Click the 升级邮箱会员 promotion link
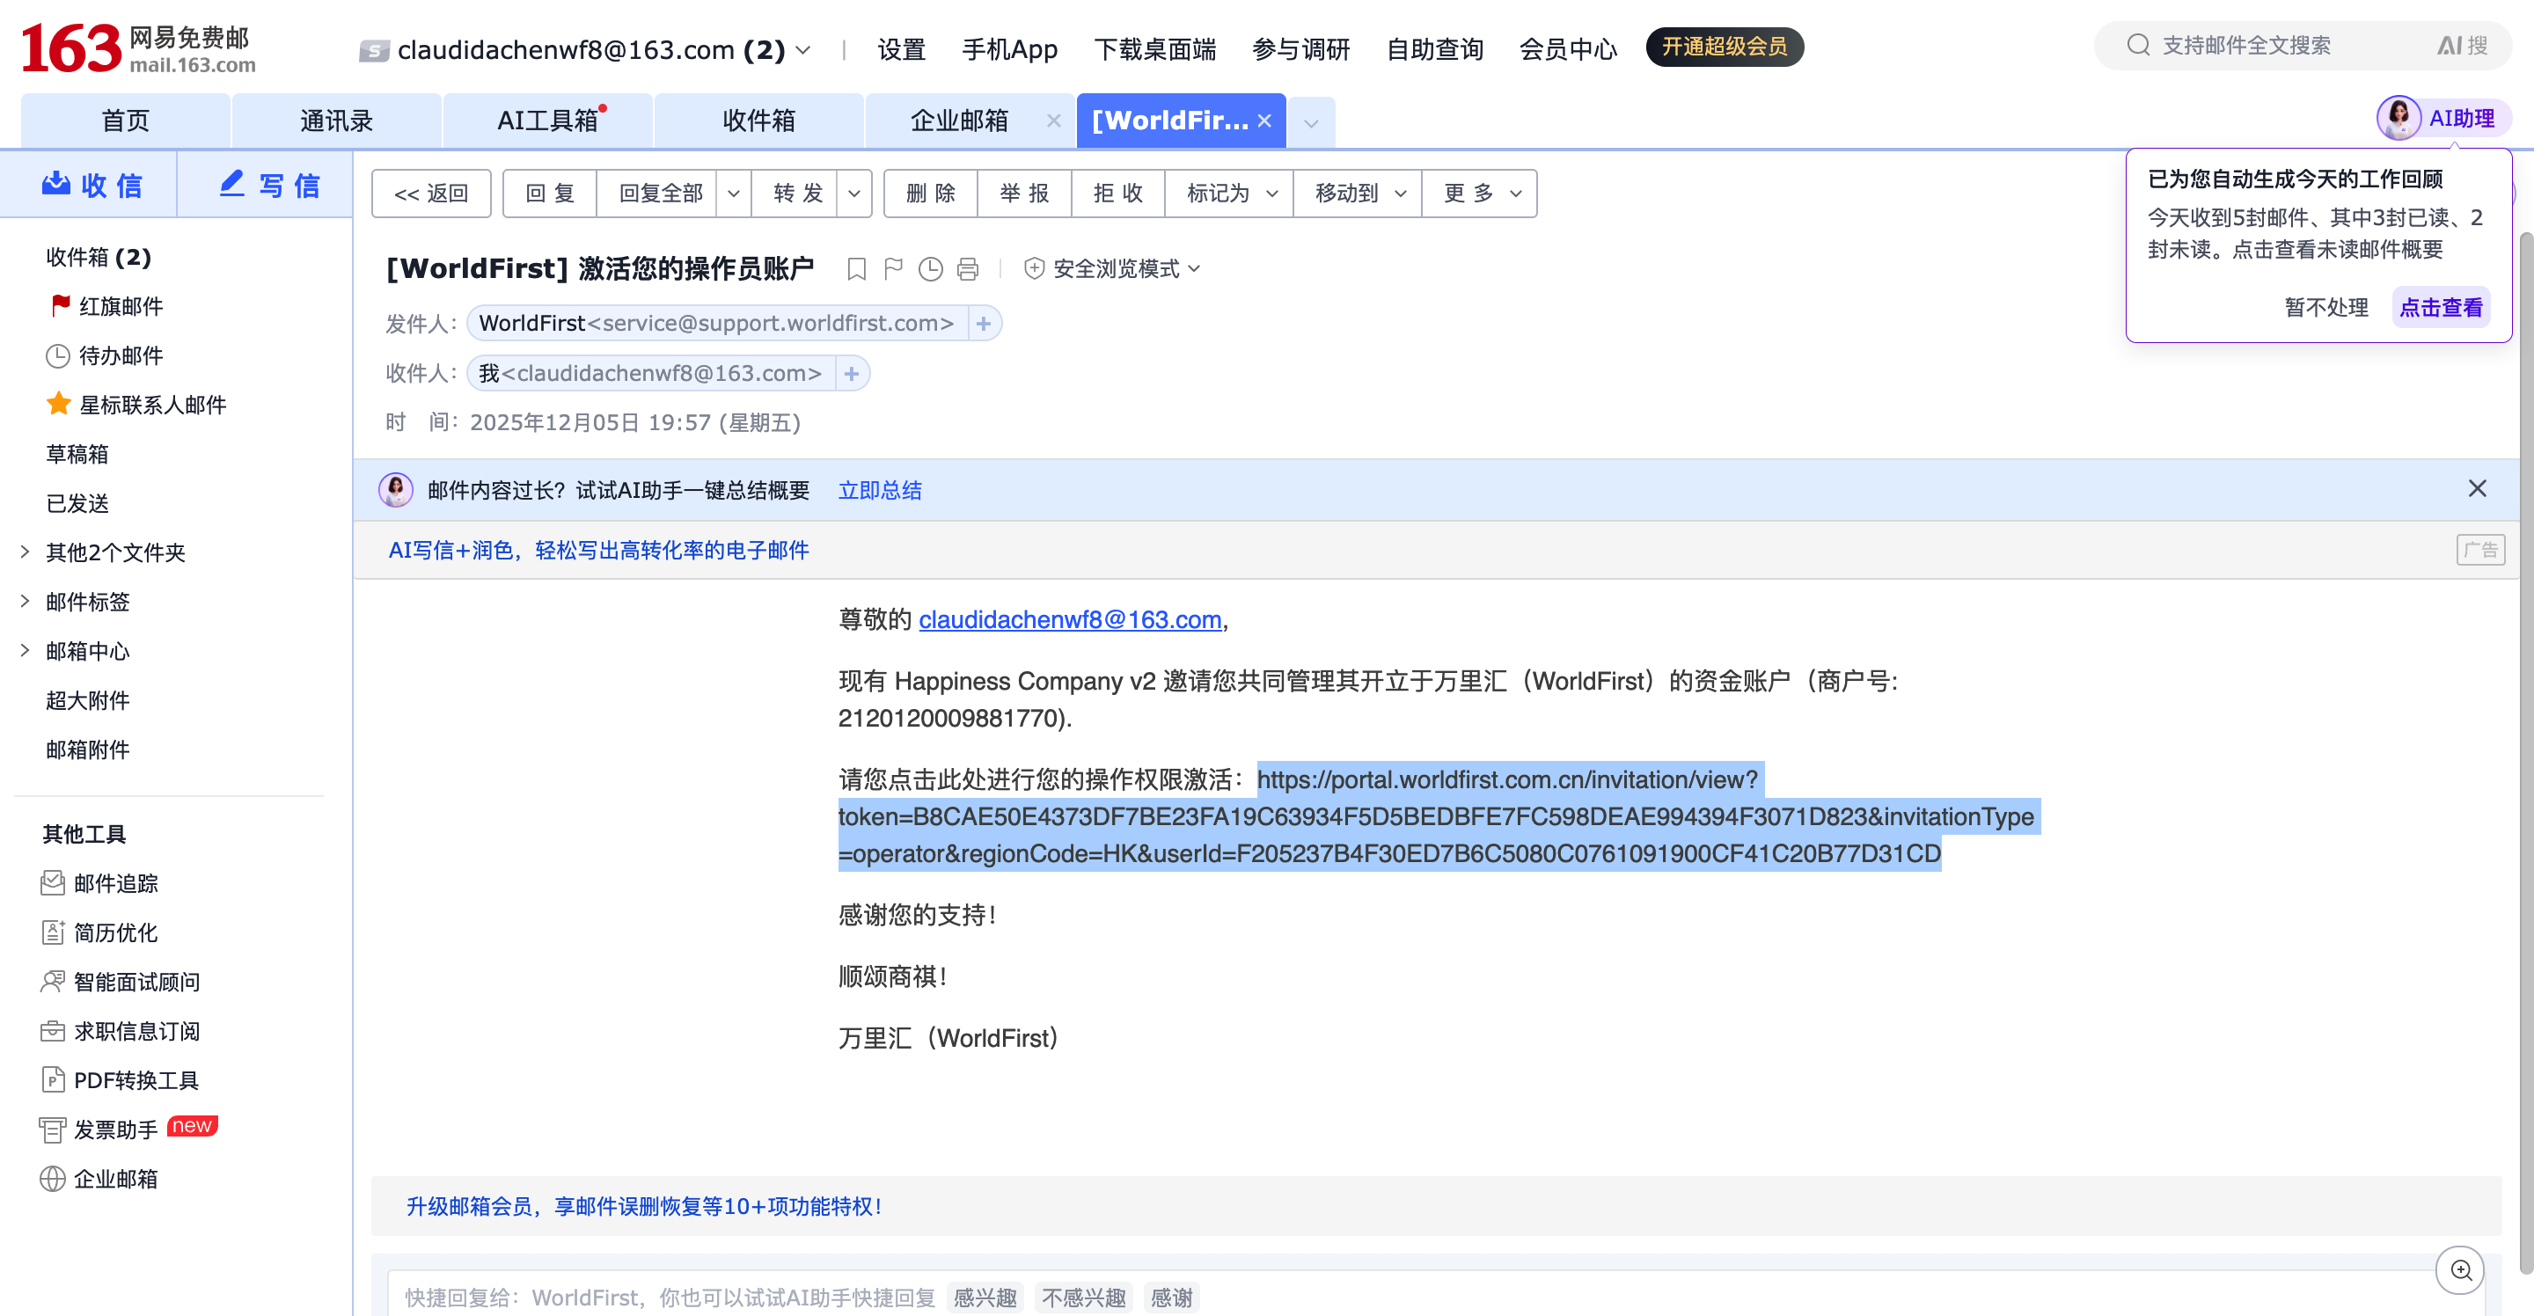This screenshot has width=2534, height=1316. [645, 1206]
